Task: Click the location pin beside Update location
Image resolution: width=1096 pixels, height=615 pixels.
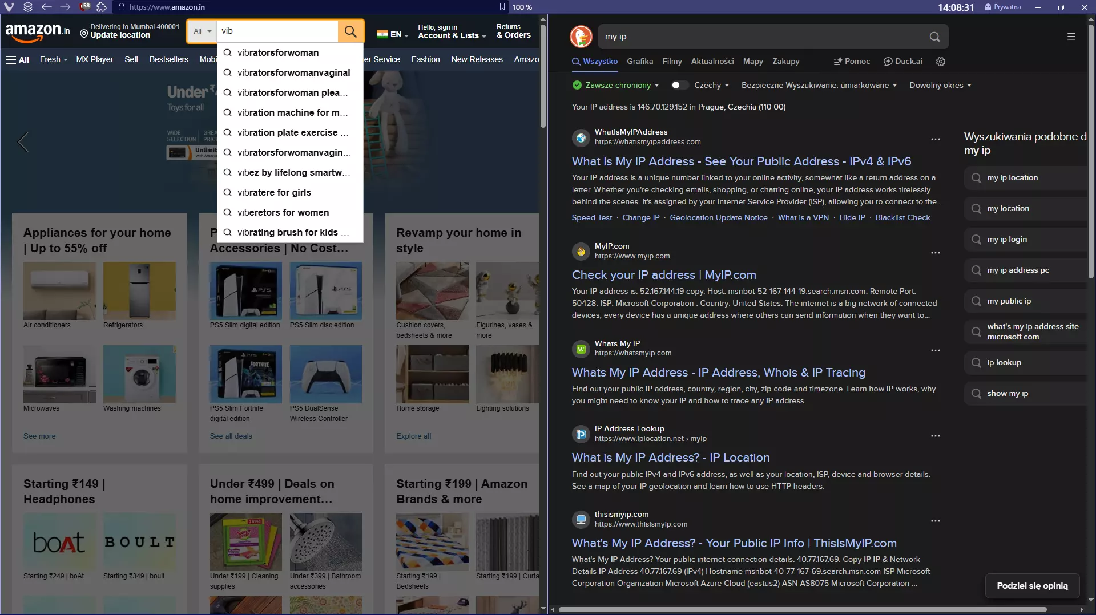Action: 84,35
